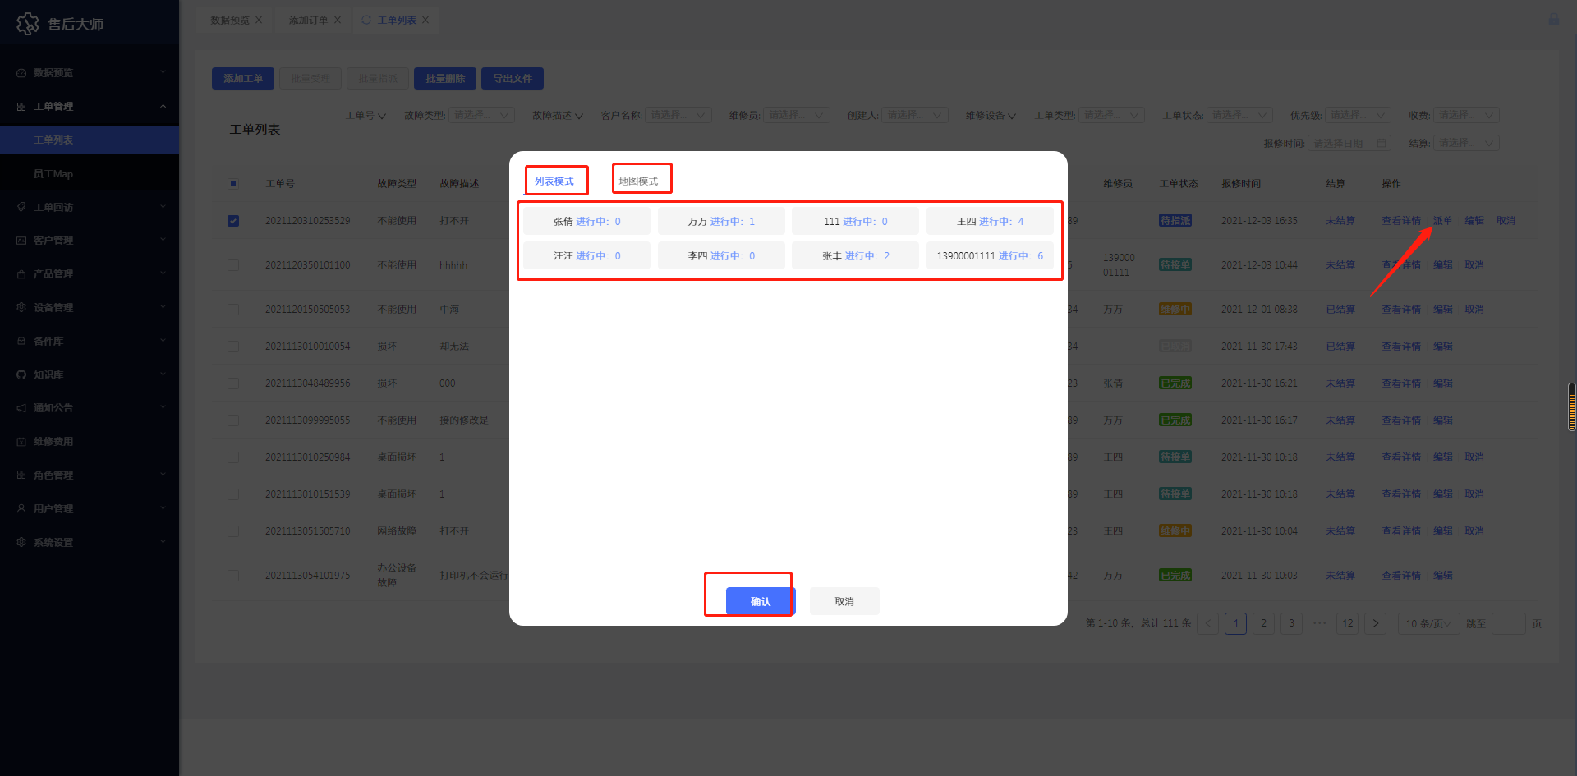Open the 10 条/页 page size dropdown
1577x776 pixels.
[x=1428, y=623]
